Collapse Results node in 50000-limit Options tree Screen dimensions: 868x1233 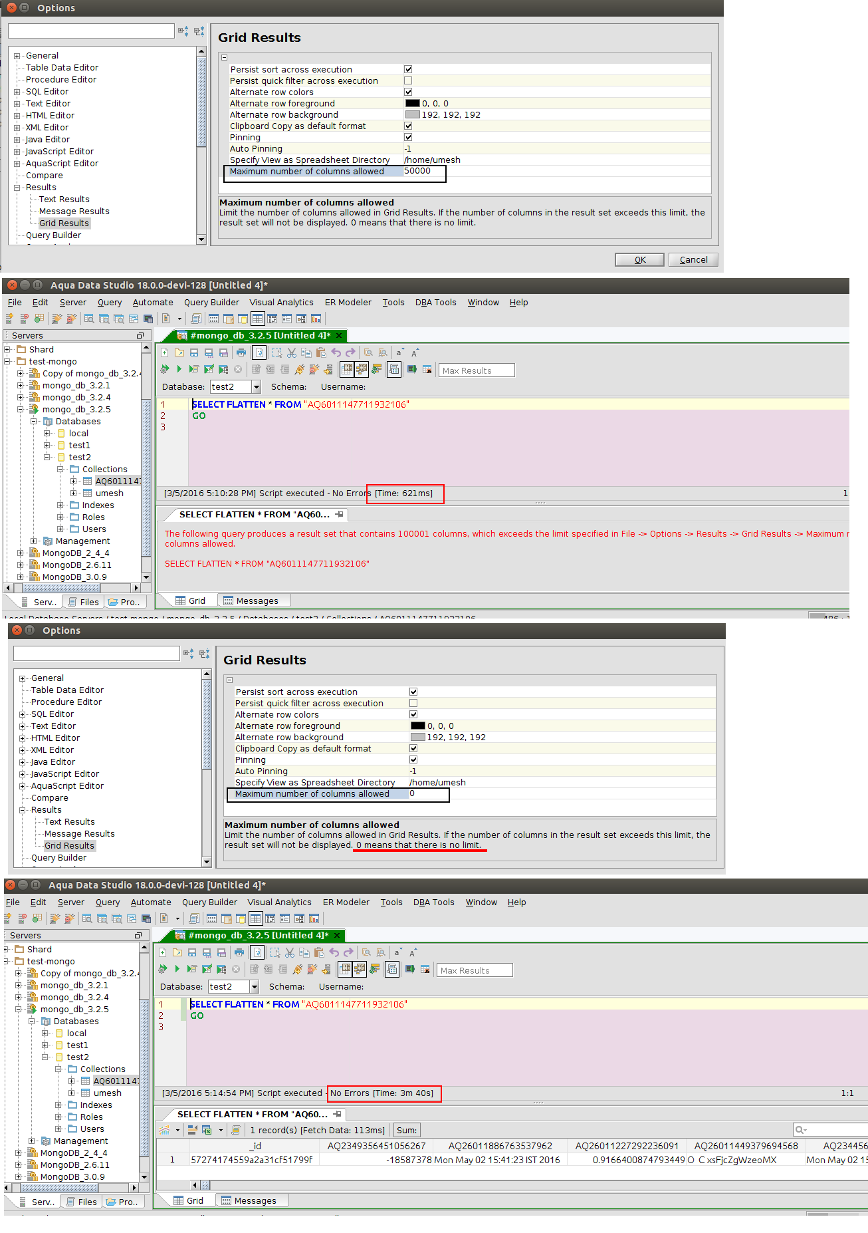point(17,188)
